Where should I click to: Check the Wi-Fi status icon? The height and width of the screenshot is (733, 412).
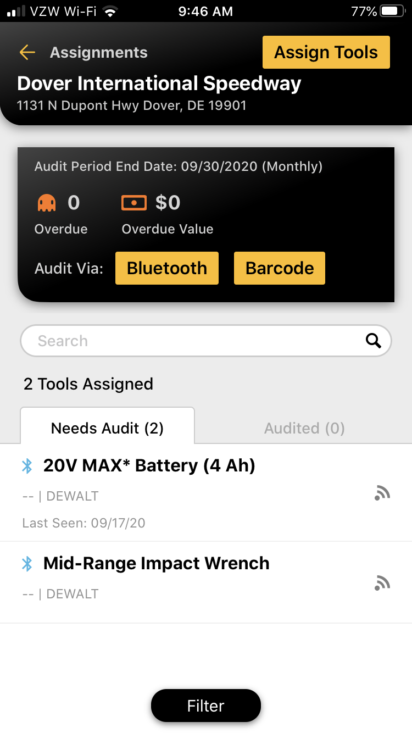click(112, 12)
